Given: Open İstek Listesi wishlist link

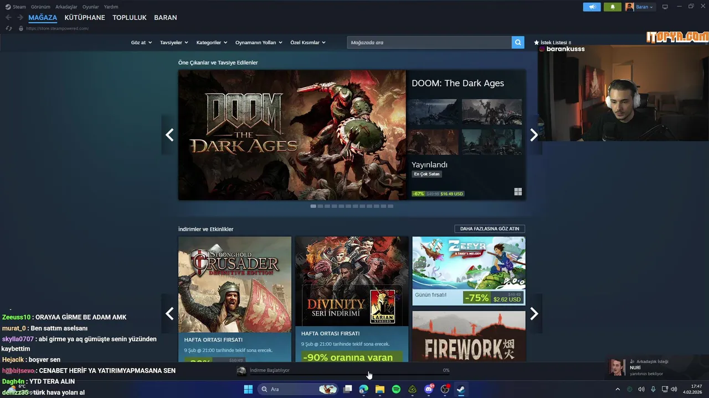Looking at the screenshot, I should coord(552,43).
